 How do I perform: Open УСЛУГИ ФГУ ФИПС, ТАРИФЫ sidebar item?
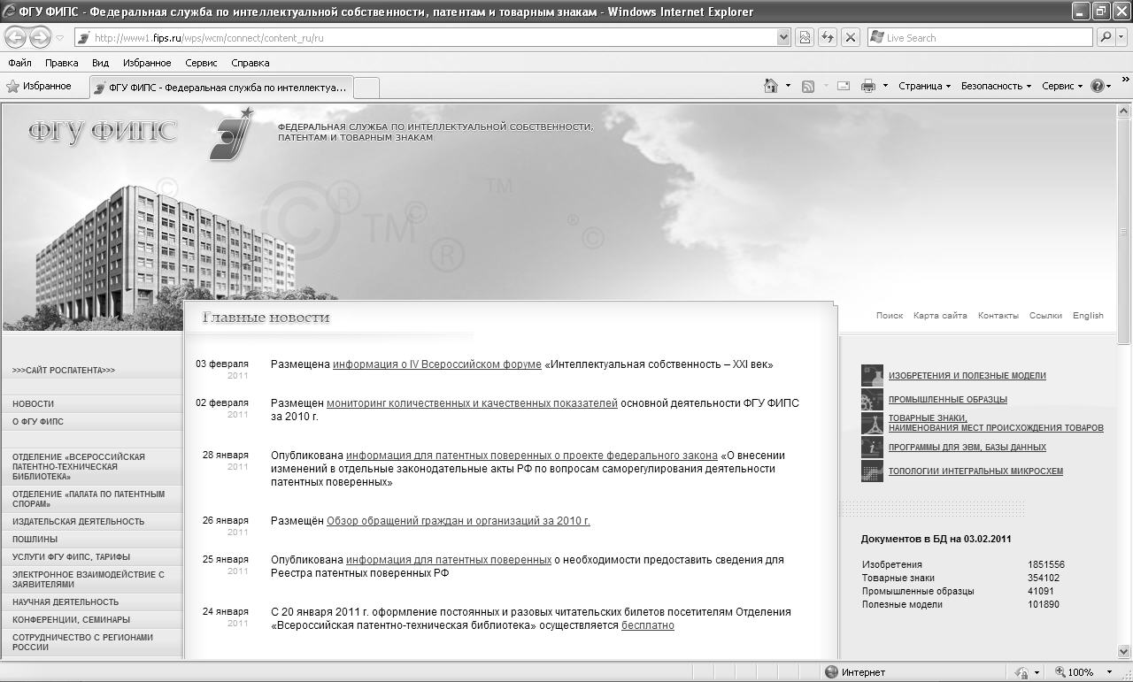(x=71, y=557)
